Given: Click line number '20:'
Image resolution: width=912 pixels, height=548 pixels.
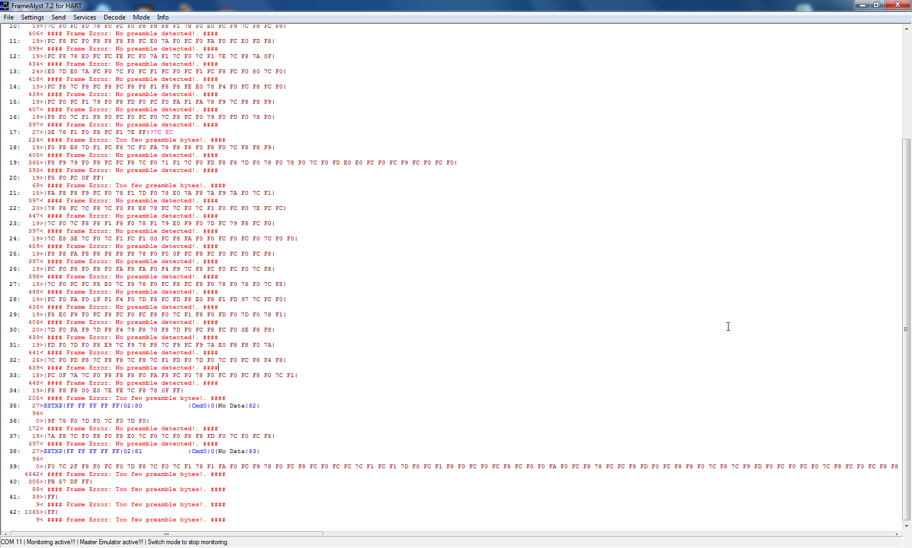Looking at the screenshot, I should click(14, 178).
